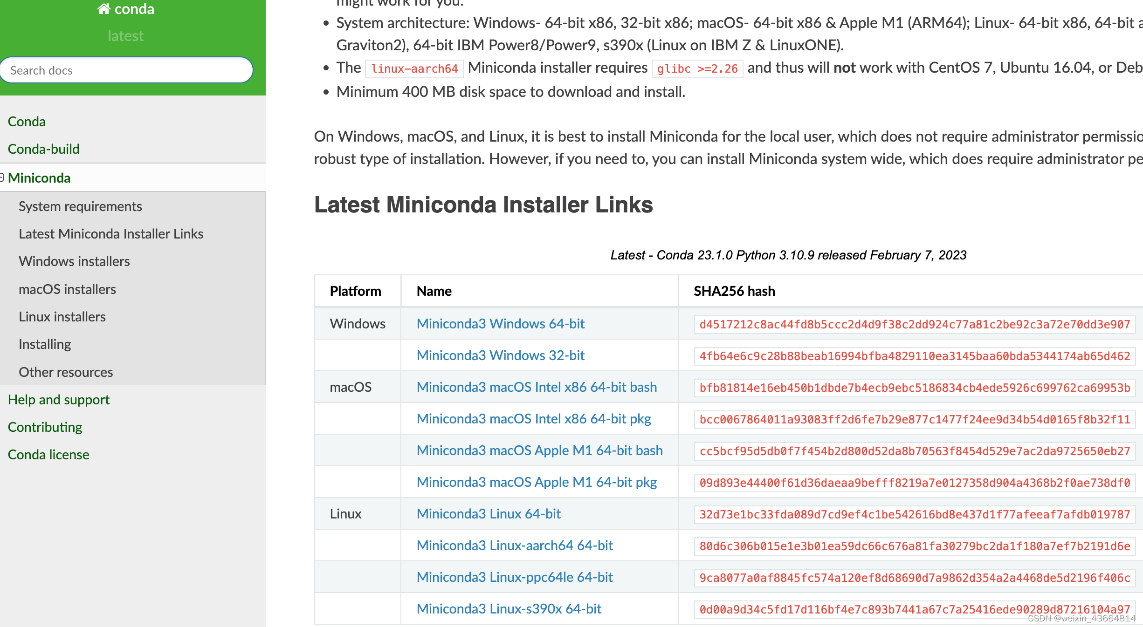Screen dimensions: 1143x627
Task: Select the Installing sidebar entry
Action: 45,344
